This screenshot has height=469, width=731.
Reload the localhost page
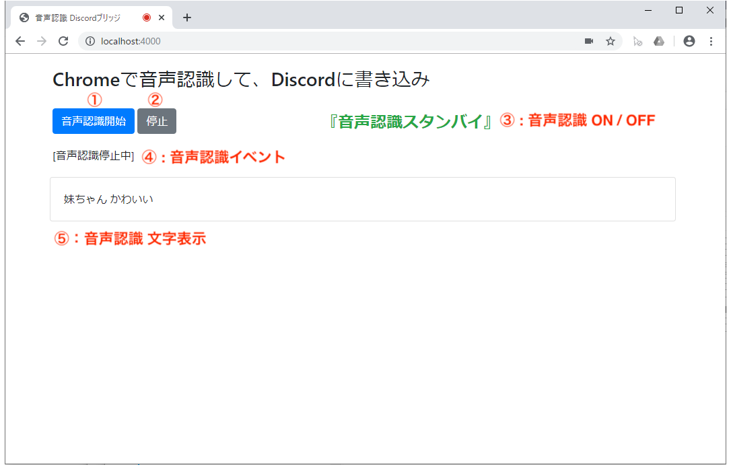click(x=63, y=42)
